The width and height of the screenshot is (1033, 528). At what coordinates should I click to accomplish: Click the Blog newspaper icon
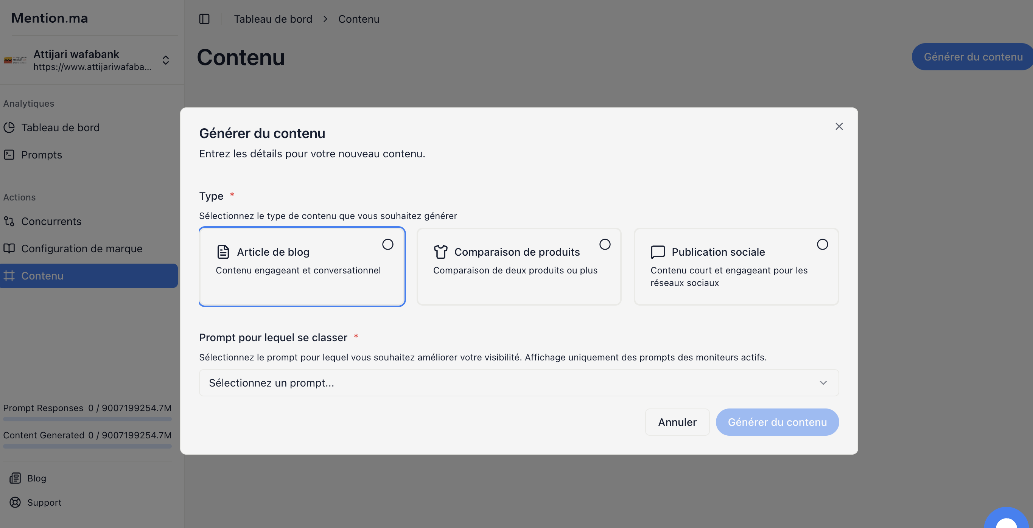coord(15,478)
